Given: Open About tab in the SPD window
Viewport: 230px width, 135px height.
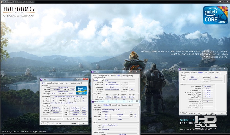Looking at the screenshot, I should 130,76.
